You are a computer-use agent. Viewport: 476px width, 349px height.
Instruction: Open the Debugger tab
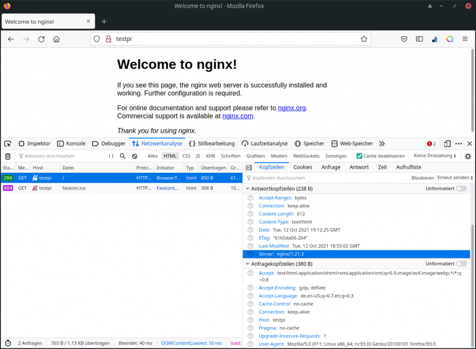tap(109, 144)
